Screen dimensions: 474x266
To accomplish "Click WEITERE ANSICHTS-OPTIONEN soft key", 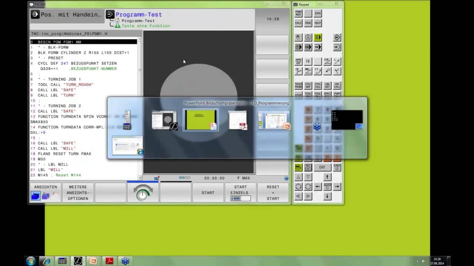I will coord(78,192).
